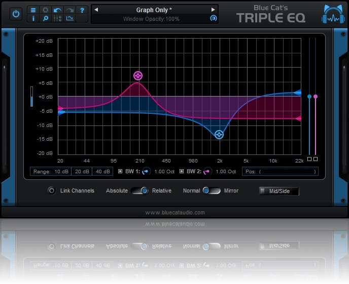This screenshot has width=349, height=284.
Task: Set graph range to 40 dB
Action: (102, 171)
